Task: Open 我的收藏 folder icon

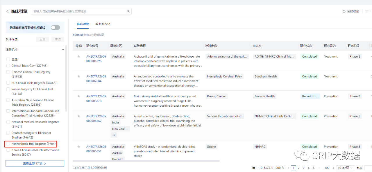Action: click(344, 11)
